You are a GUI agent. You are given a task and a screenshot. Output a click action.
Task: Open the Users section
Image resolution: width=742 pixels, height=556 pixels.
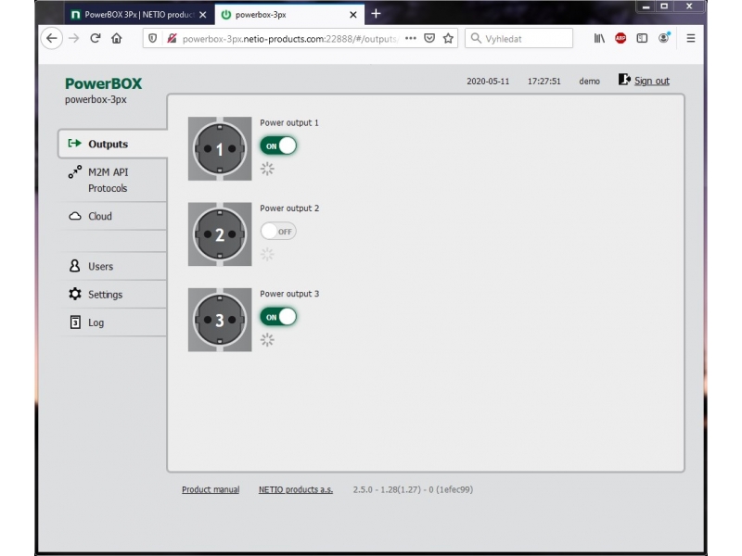113,266
